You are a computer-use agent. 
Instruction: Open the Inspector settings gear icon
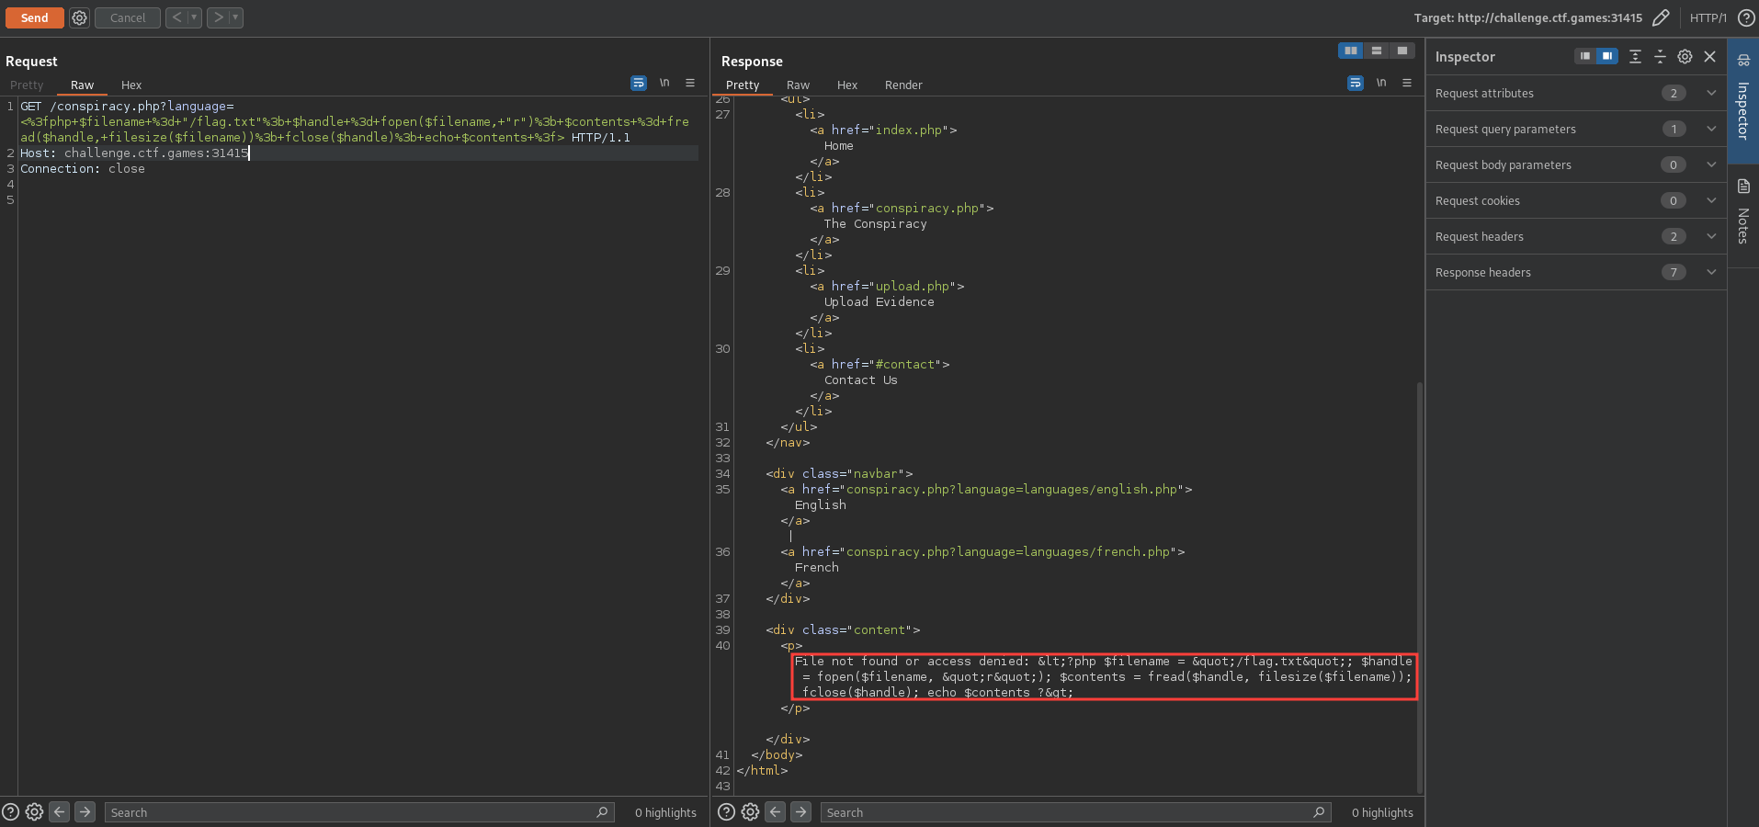pos(1685,57)
